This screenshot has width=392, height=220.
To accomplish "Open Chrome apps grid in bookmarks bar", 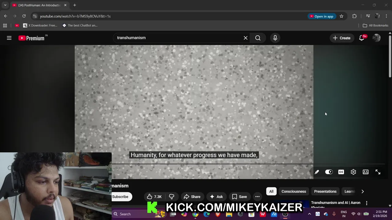I will (5, 25).
